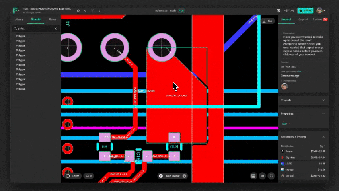Open the Copilot tab
The image size is (339, 191).
[303, 19]
